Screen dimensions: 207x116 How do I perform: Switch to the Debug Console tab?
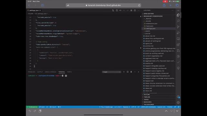(50, 72)
